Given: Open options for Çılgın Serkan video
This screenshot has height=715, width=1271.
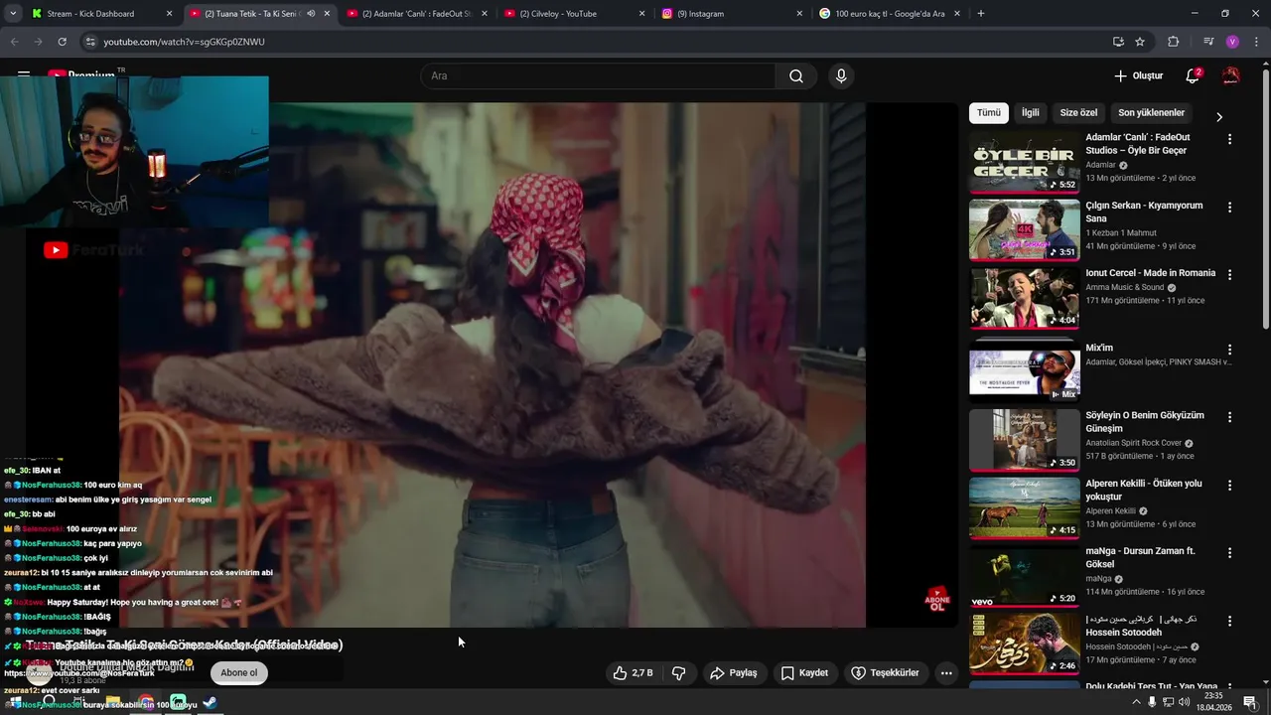Looking at the screenshot, I should click(1229, 208).
